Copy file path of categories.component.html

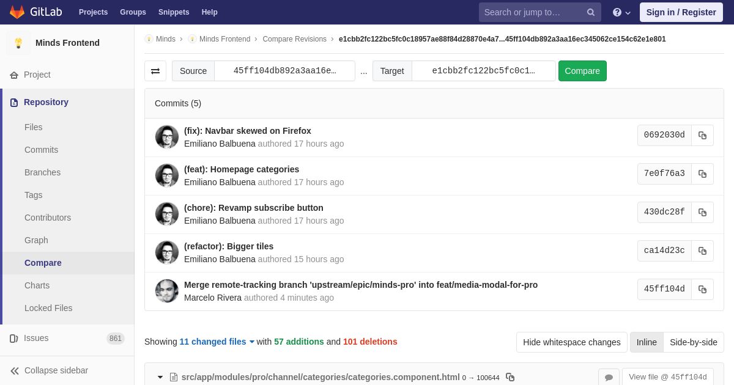510,377
